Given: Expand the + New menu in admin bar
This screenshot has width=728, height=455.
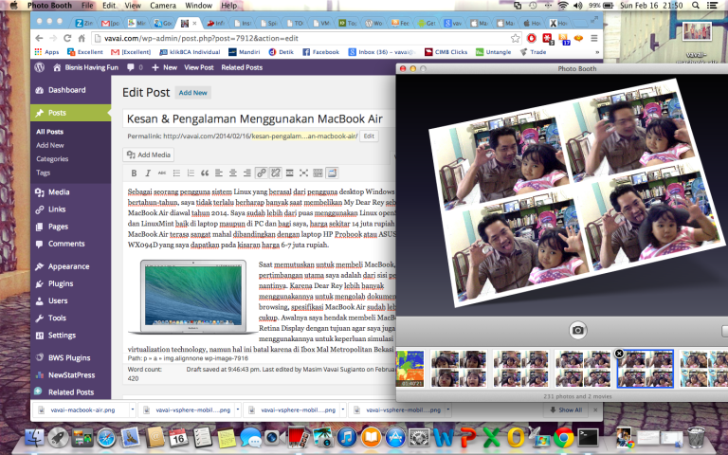Looking at the screenshot, I should (x=164, y=68).
